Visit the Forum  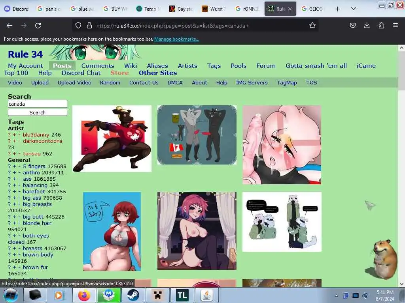[x=266, y=66]
